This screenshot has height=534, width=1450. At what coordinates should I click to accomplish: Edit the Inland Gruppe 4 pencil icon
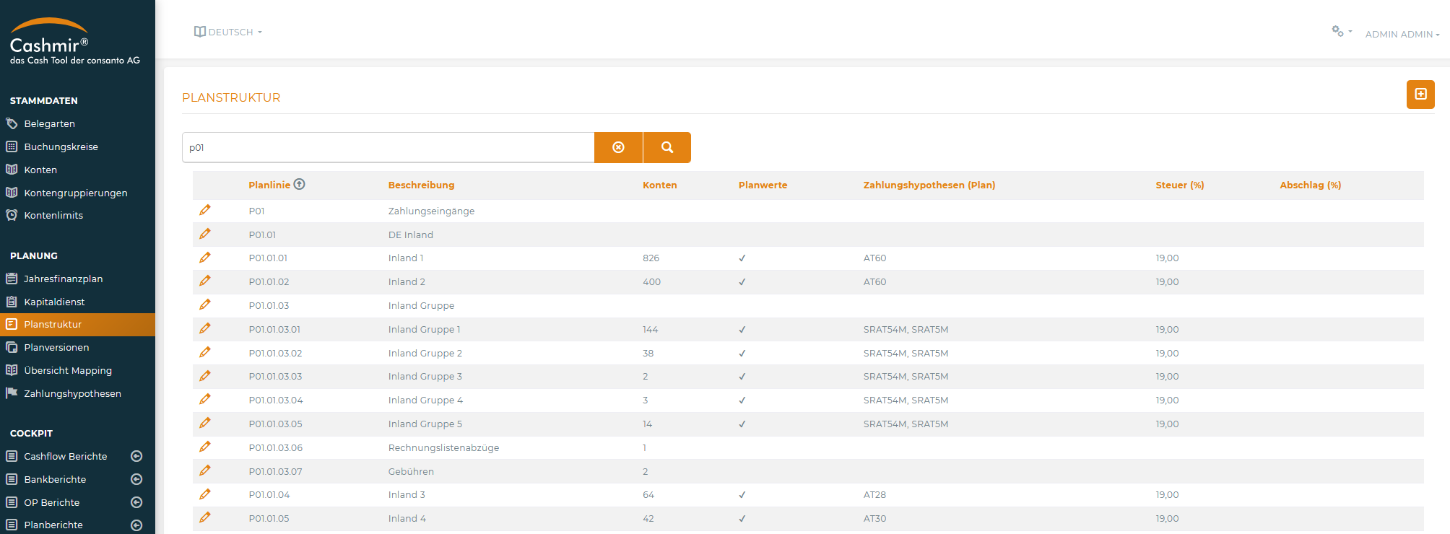pos(205,399)
